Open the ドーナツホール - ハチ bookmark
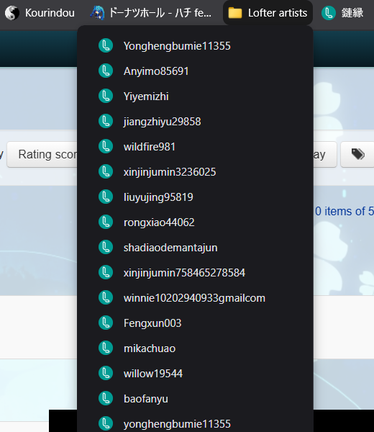Viewport: 374px width, 432px height. coord(151,13)
